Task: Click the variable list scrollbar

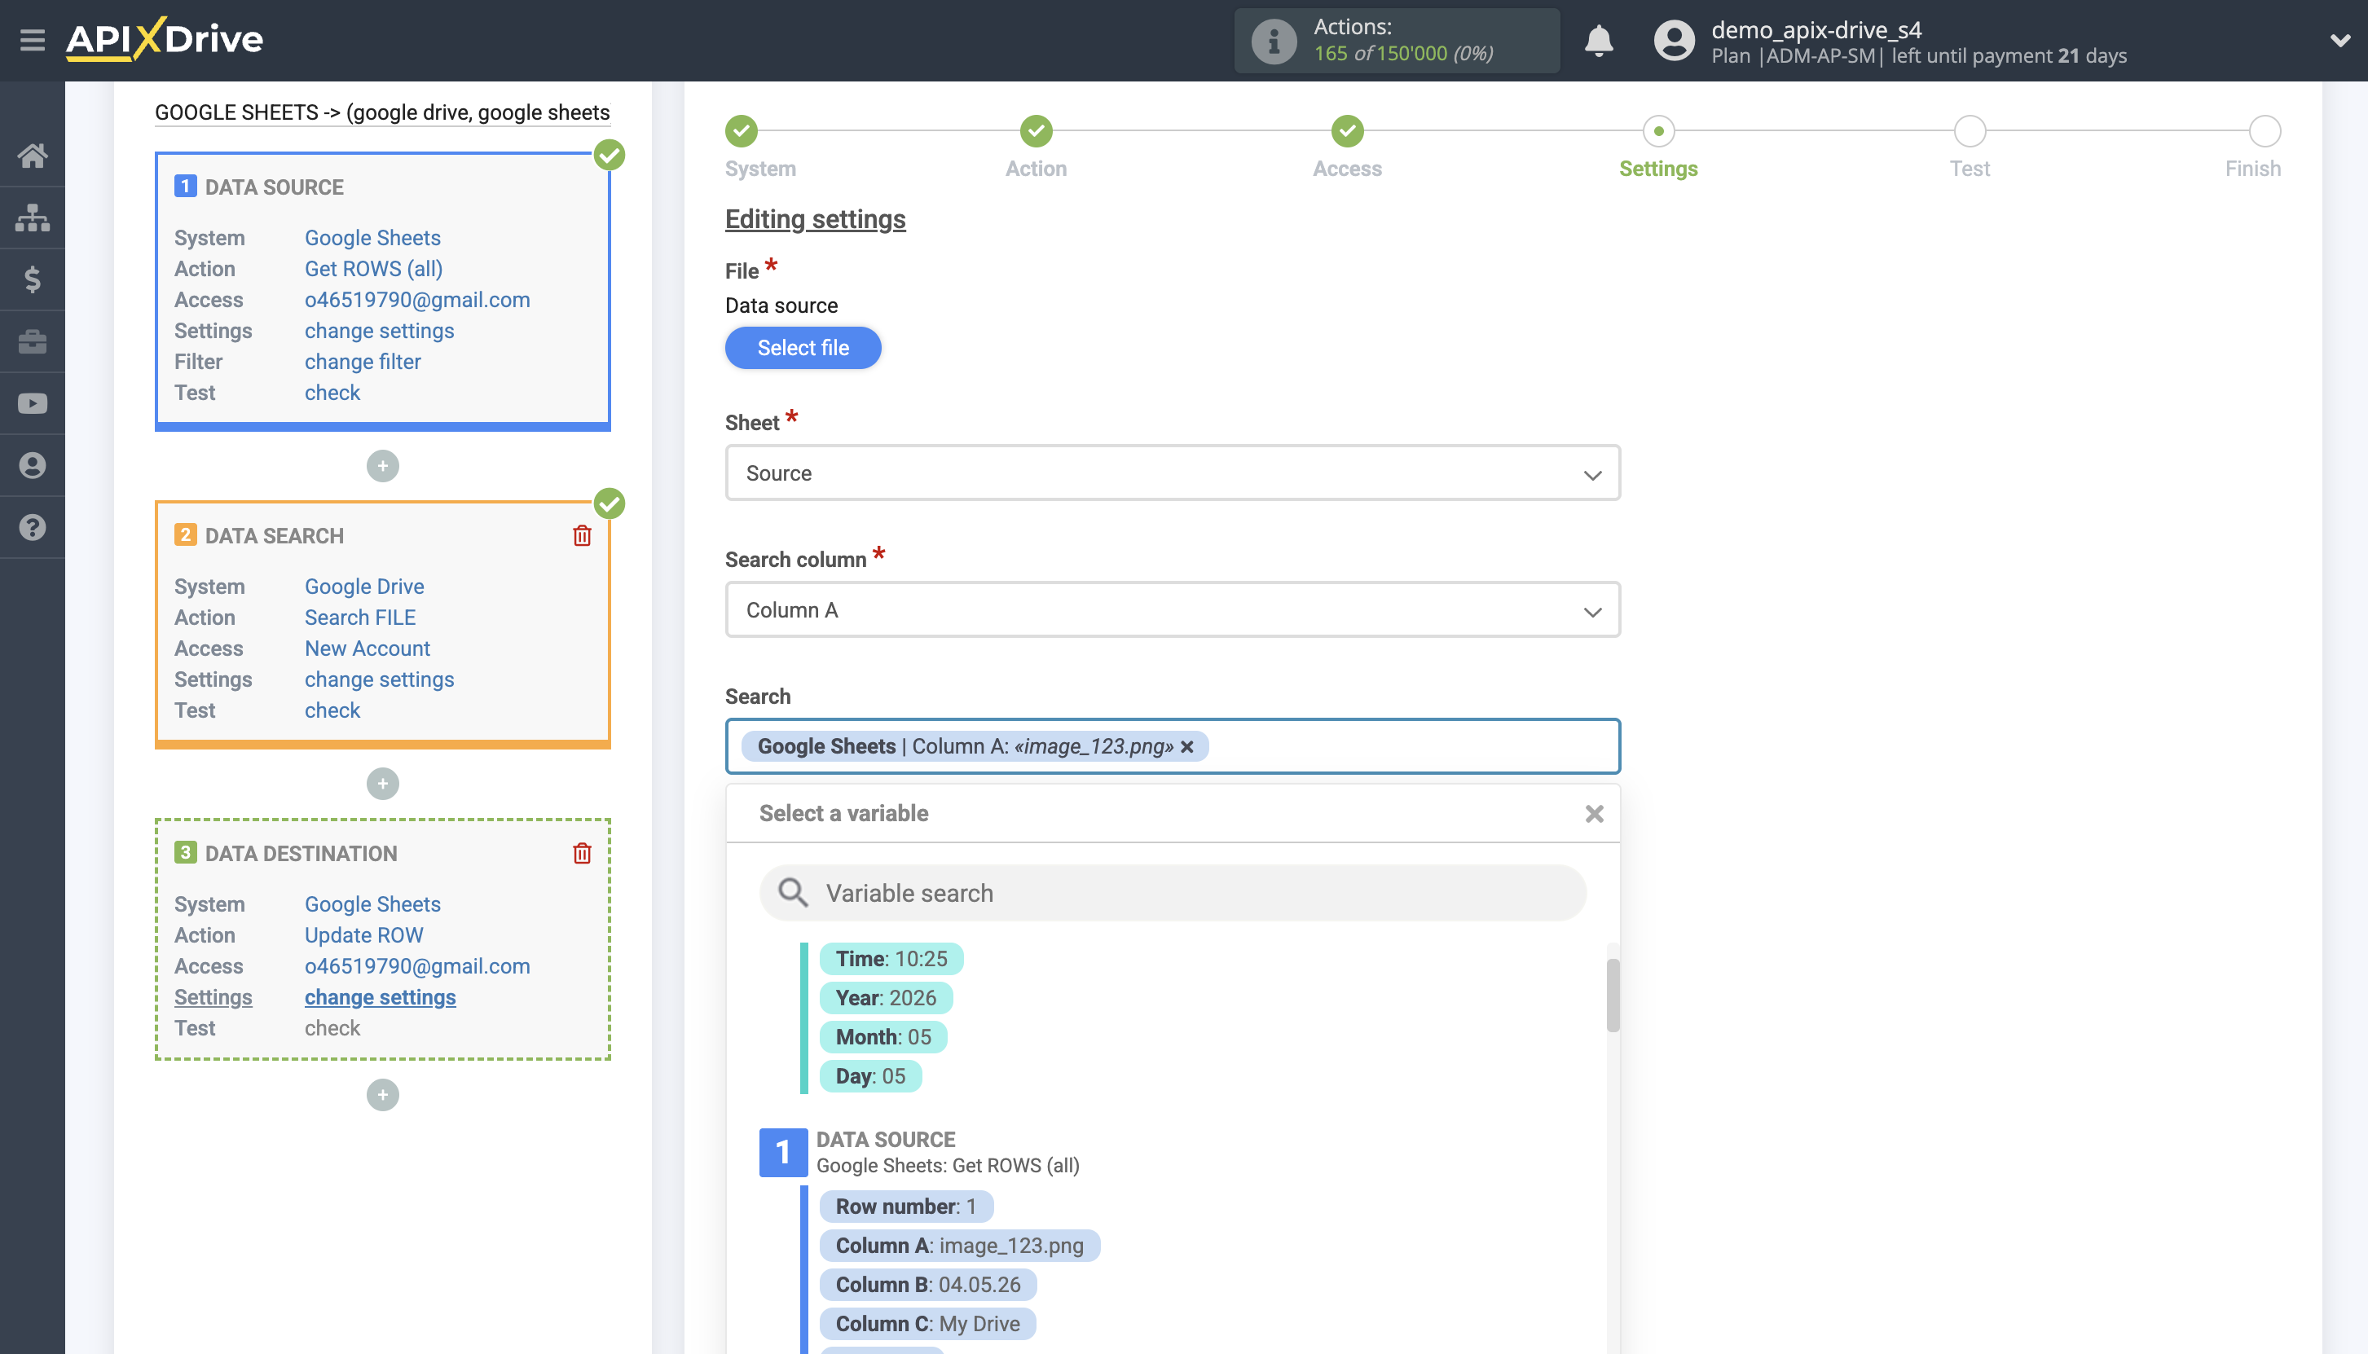Action: (x=1613, y=995)
